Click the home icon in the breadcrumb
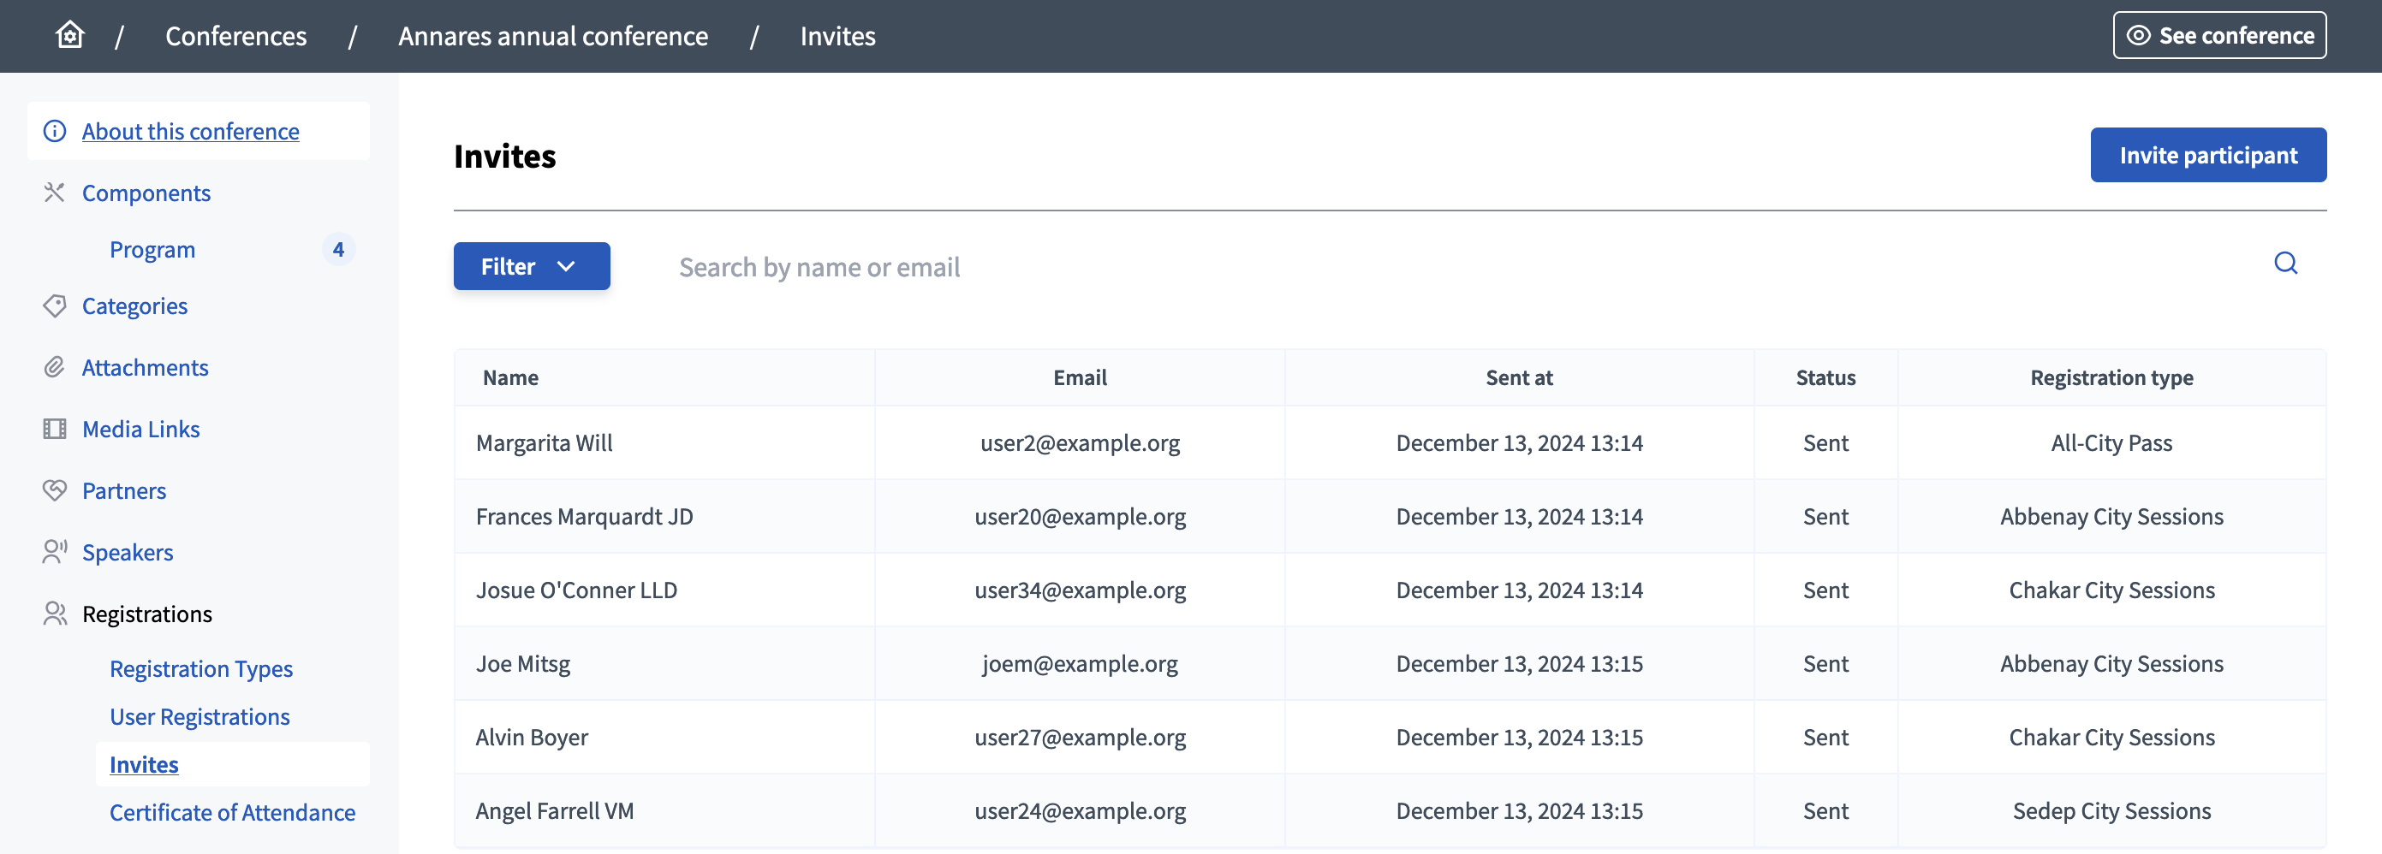 click(x=68, y=34)
